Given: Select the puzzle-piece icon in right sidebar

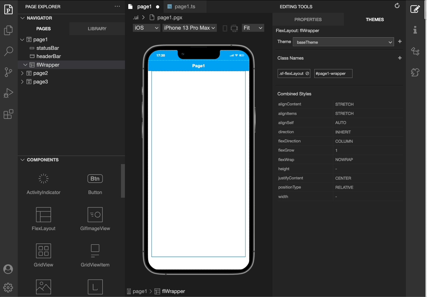Looking at the screenshot, I should pos(415,72).
